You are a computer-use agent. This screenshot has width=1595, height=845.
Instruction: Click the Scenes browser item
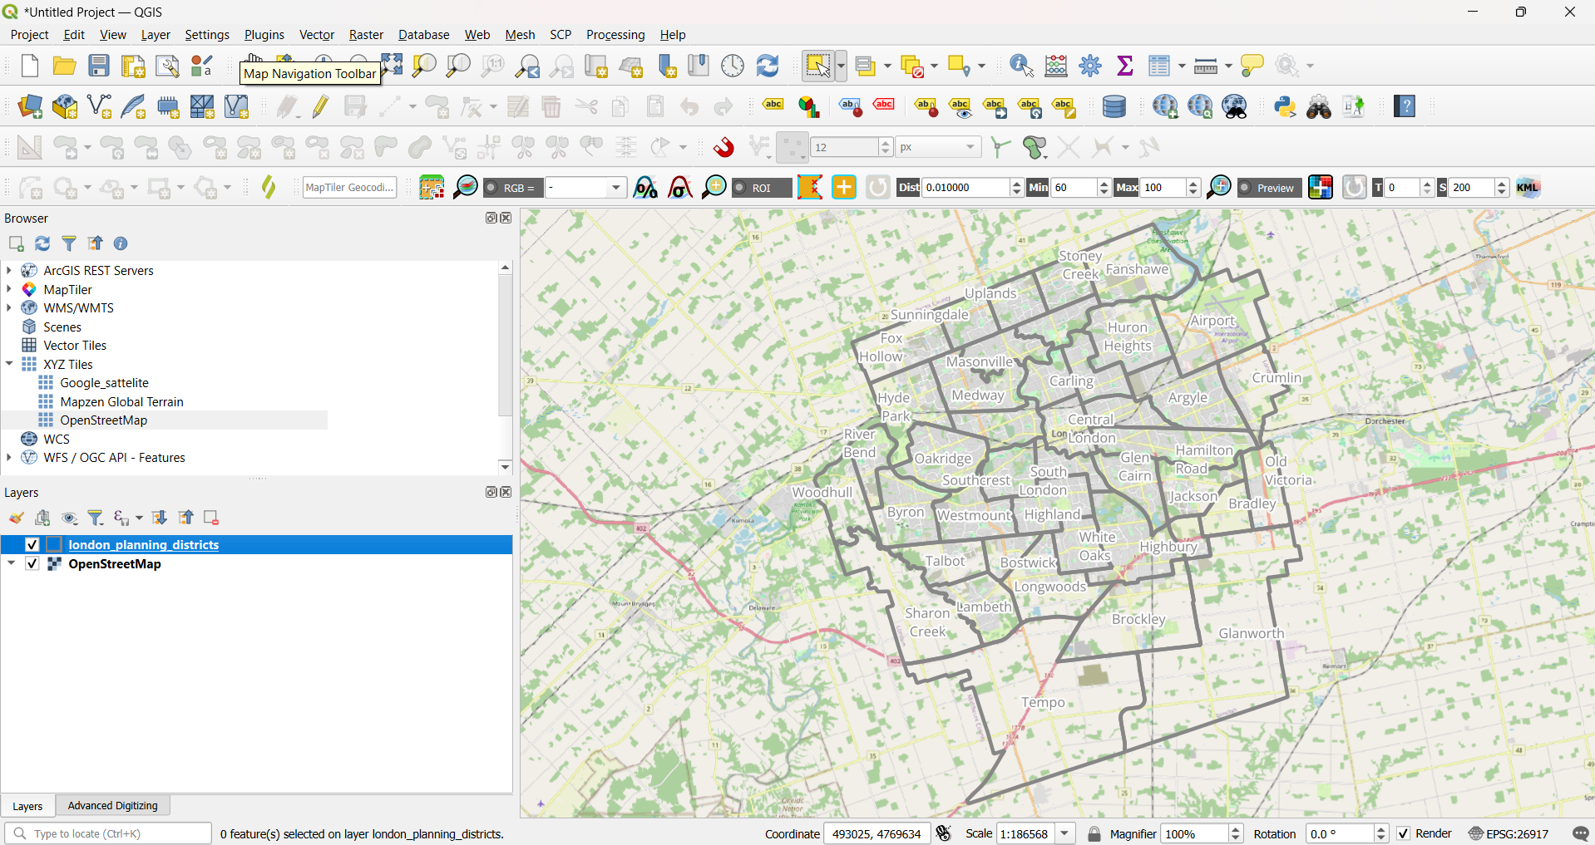[62, 327]
